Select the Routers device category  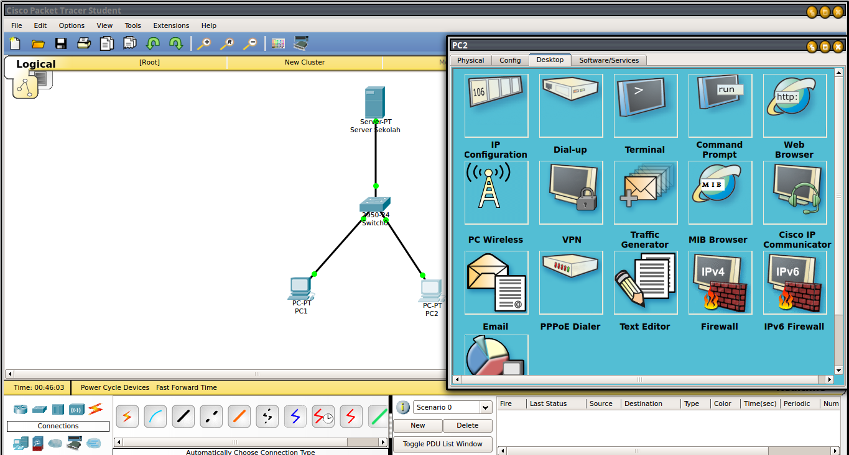pyautogui.click(x=21, y=409)
